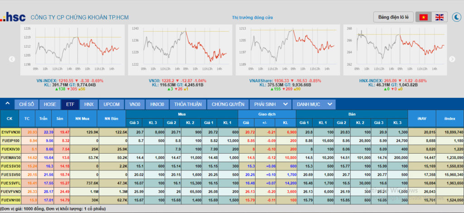
Task: Select the CHỨNG QUYỀN tab
Action: pos(227,104)
